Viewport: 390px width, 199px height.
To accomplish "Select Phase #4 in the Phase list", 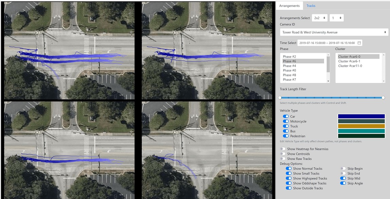I will tap(289, 66).
